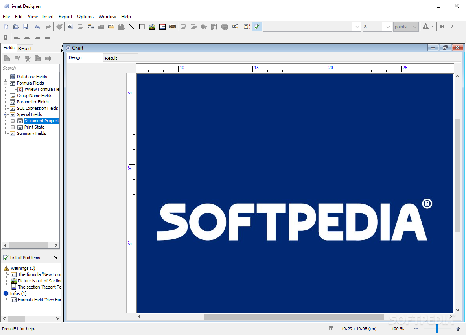466x335 pixels.
Task: Select Summary Fields in the tree
Action: click(x=31, y=133)
